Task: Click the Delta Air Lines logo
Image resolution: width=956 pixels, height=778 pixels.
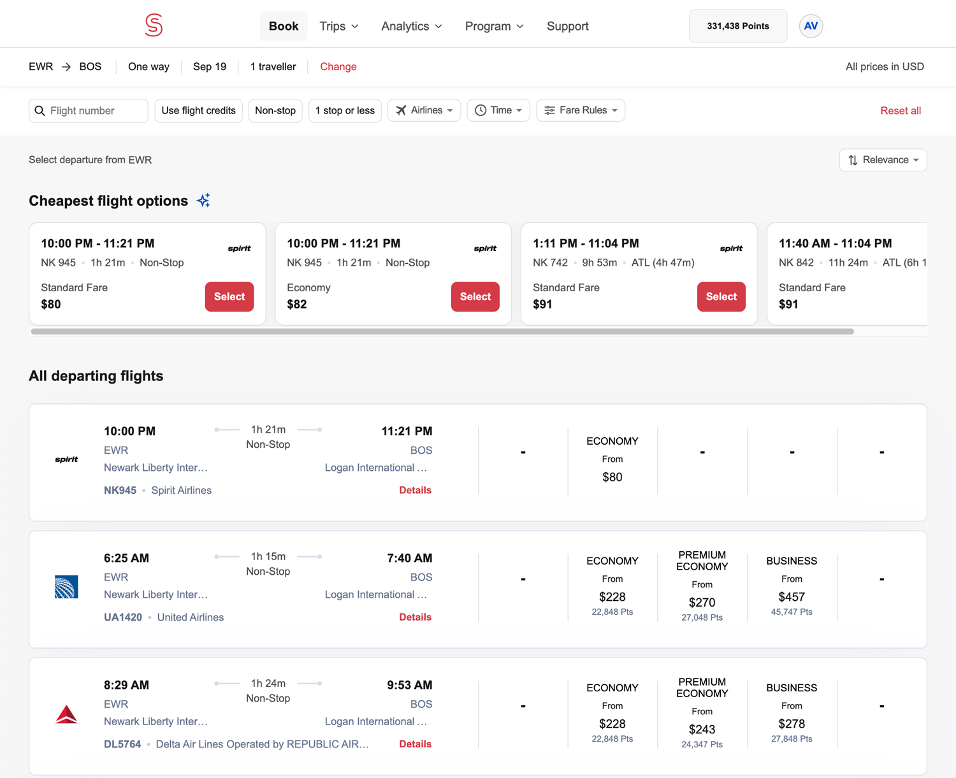Action: (x=66, y=714)
